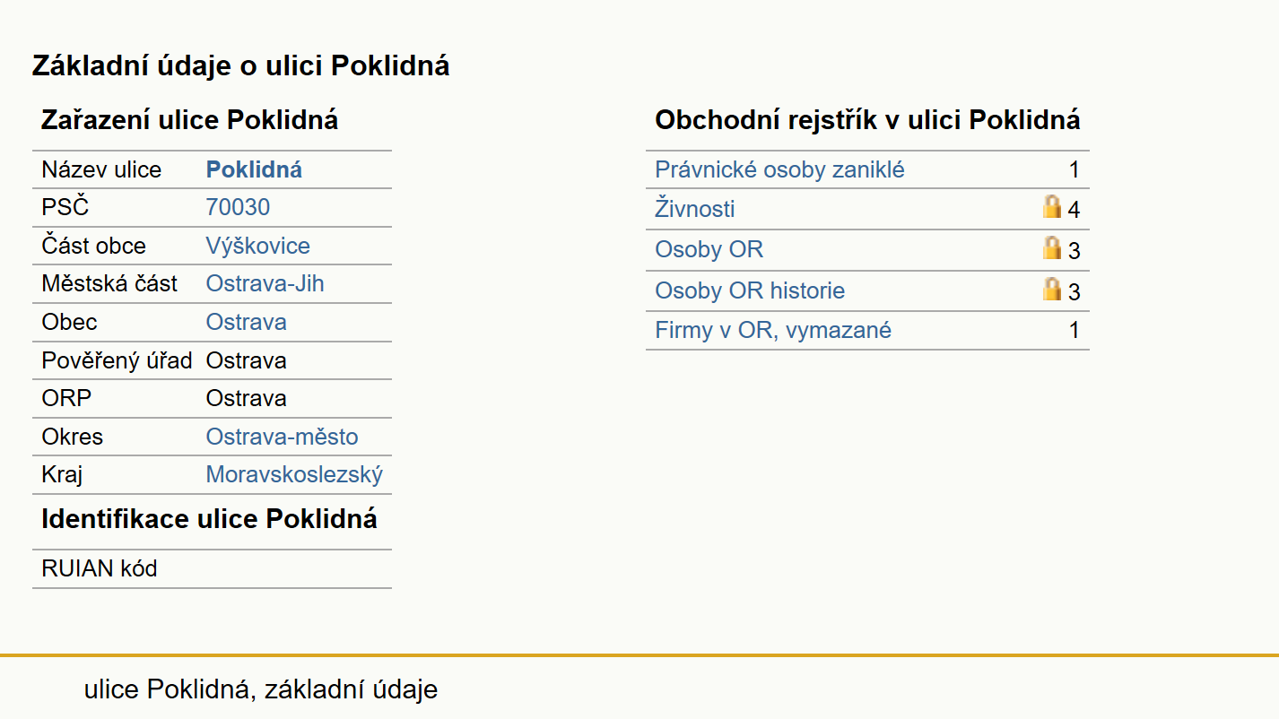Open the Moravskoslezský region link
This screenshot has height=719, width=1279.
(x=294, y=474)
